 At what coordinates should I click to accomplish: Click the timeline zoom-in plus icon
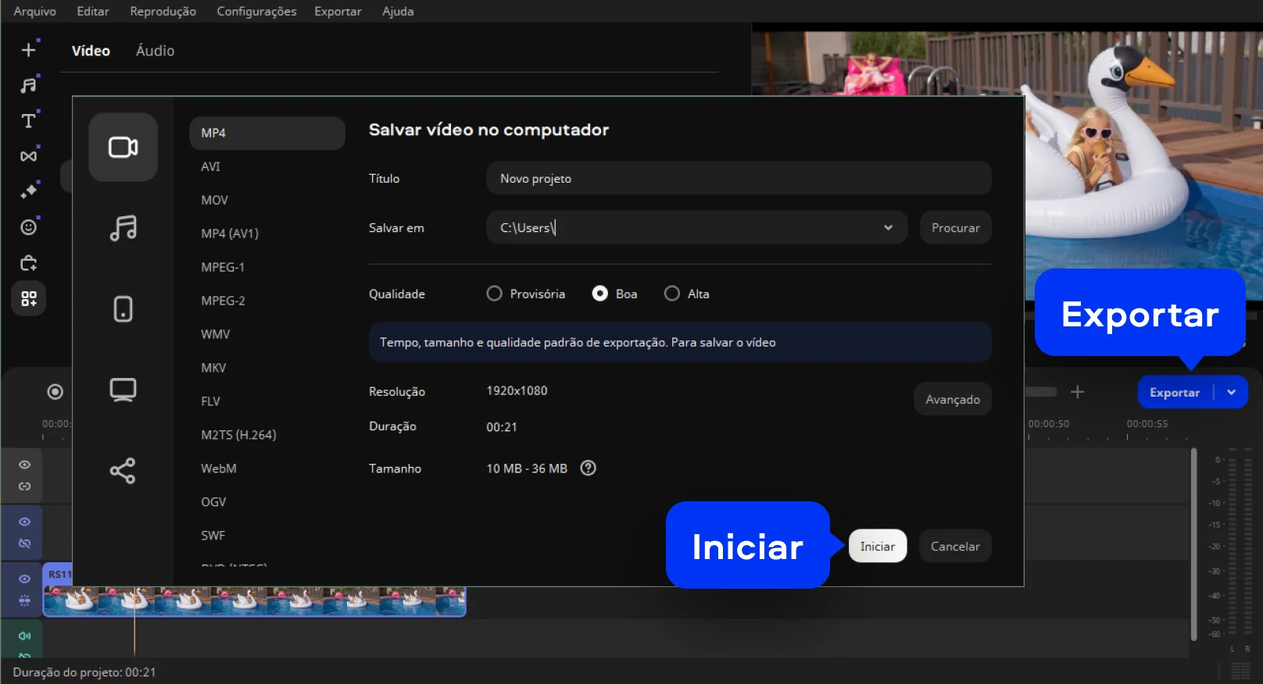1077,392
